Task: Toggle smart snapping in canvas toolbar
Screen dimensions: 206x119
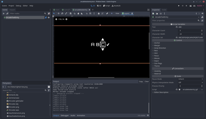Action: [x=87, y=13]
